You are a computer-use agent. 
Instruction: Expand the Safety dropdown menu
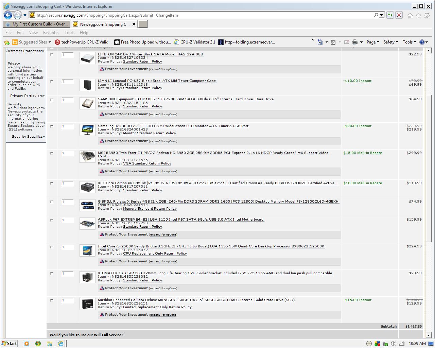pos(390,42)
